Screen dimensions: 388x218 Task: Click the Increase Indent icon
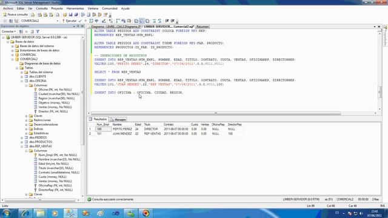point(173,21)
